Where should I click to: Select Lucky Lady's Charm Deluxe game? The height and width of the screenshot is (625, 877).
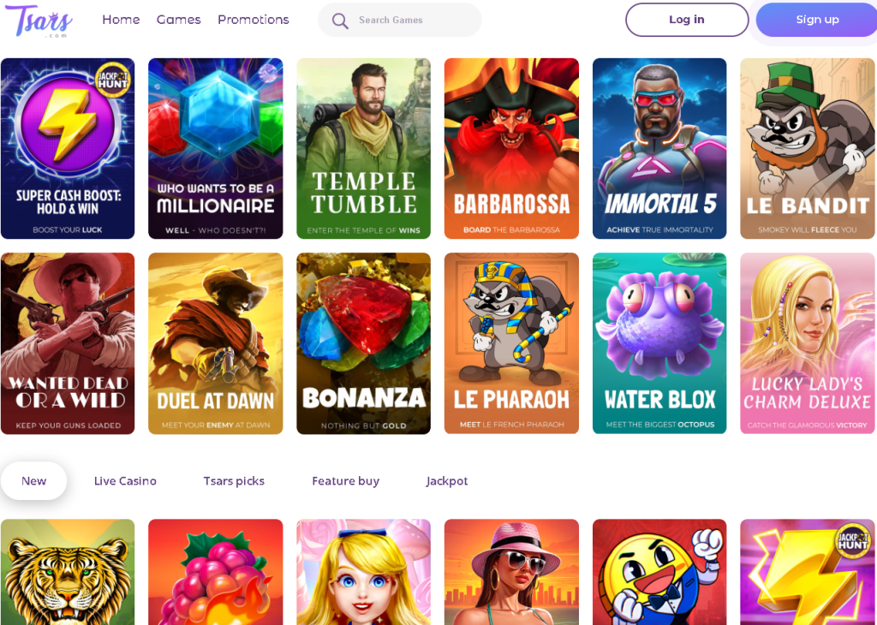(807, 342)
